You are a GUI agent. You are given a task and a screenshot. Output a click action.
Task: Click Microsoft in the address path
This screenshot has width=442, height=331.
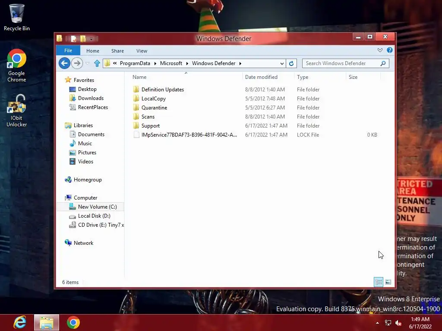171,63
